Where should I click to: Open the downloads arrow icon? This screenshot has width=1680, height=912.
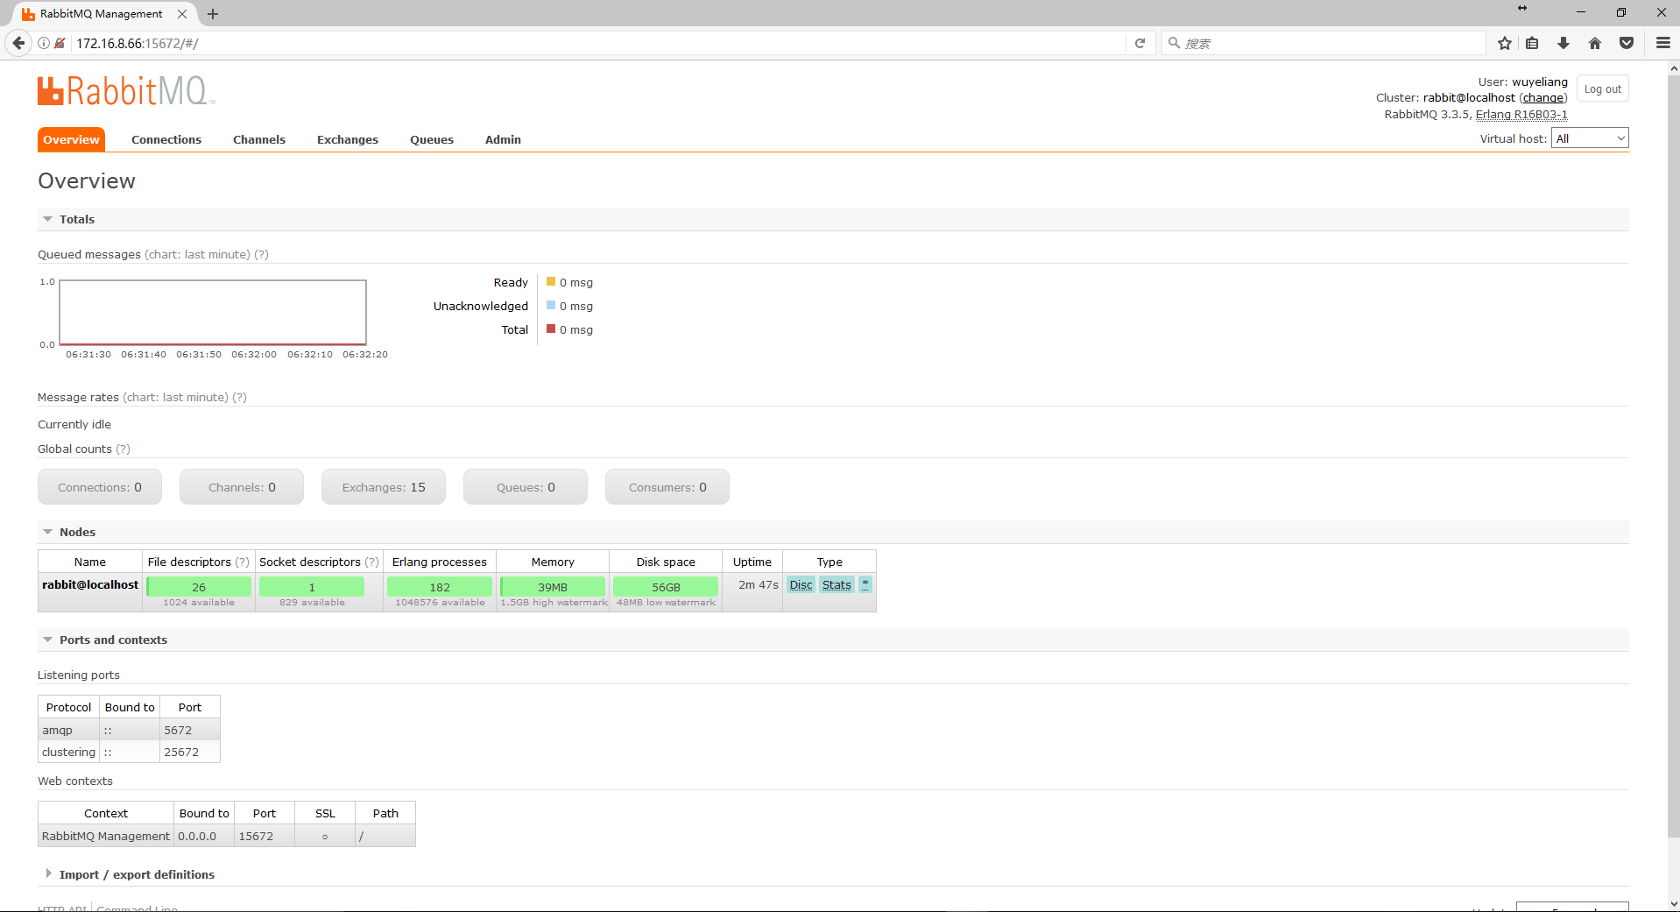(x=1564, y=43)
